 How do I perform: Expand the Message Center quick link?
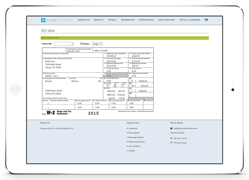[136, 137]
